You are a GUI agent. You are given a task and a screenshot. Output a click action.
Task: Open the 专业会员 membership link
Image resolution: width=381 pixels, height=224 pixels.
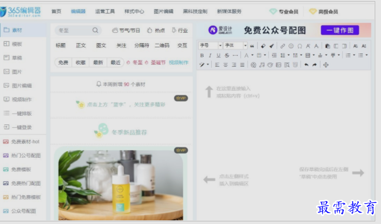284,11
